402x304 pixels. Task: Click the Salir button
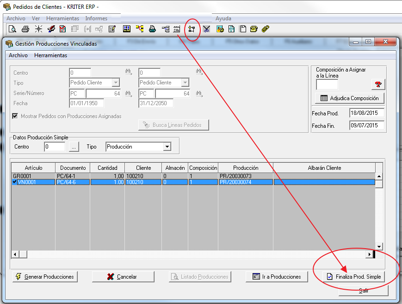pyautogui.click(x=364, y=291)
